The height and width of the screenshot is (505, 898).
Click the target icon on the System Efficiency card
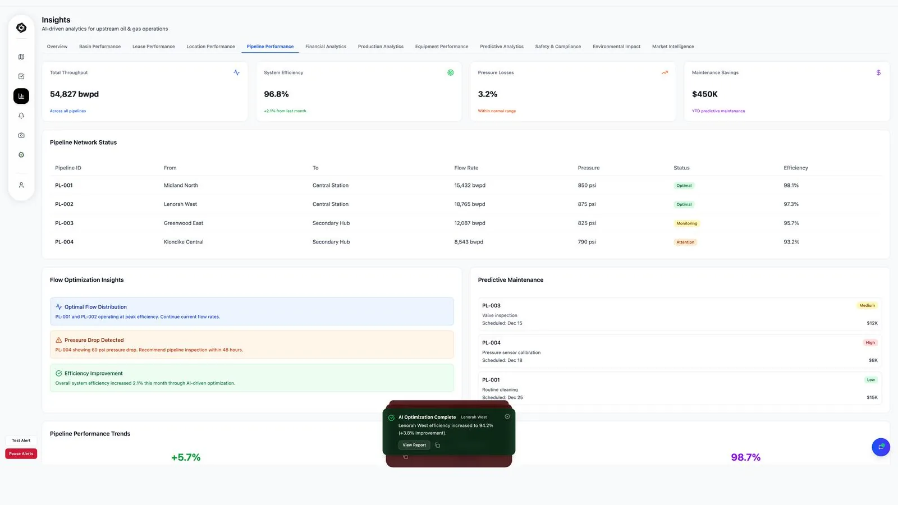pos(451,72)
